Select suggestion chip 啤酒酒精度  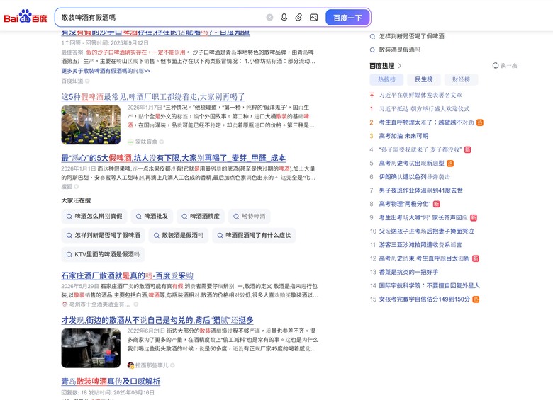tap(201, 216)
